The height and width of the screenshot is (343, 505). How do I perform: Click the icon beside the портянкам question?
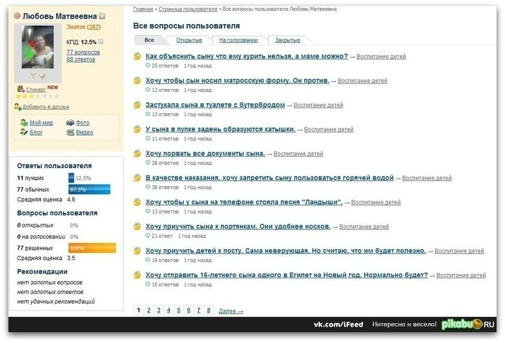coord(137,226)
